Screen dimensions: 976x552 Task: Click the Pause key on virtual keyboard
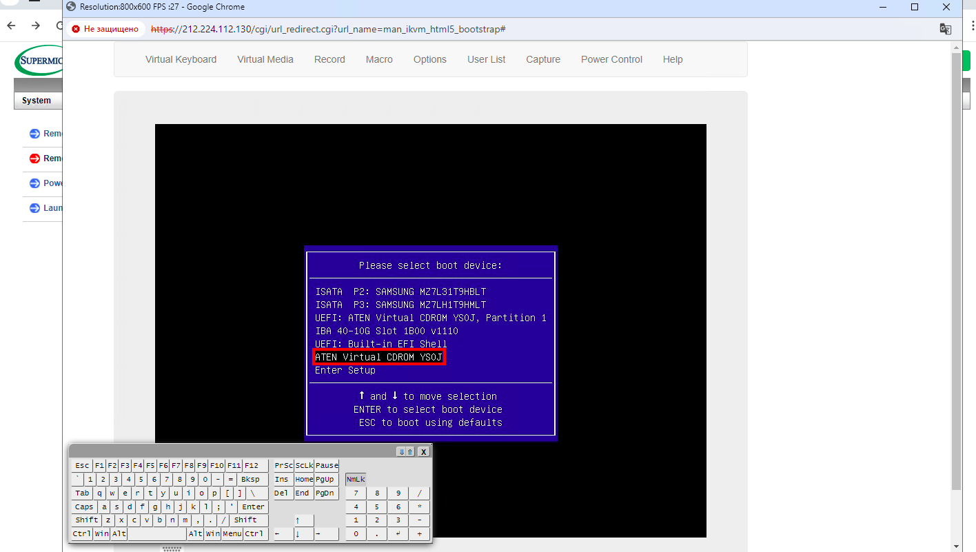click(327, 465)
